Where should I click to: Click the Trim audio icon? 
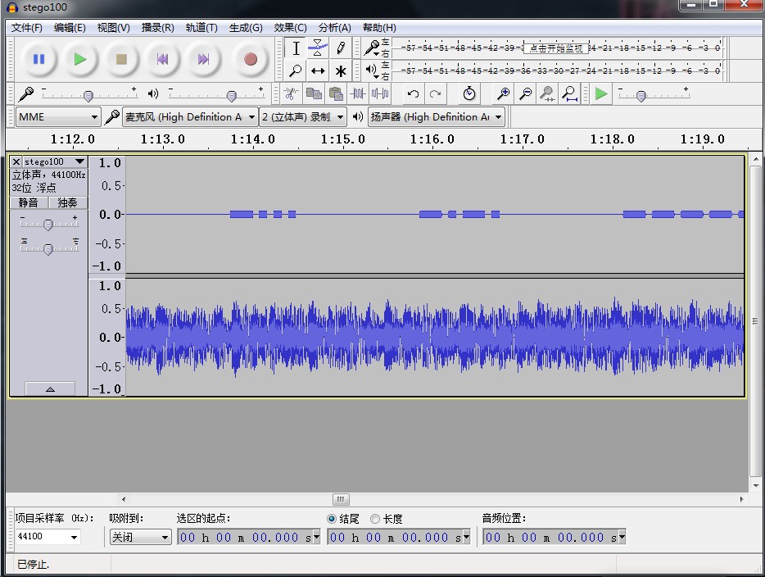click(358, 93)
